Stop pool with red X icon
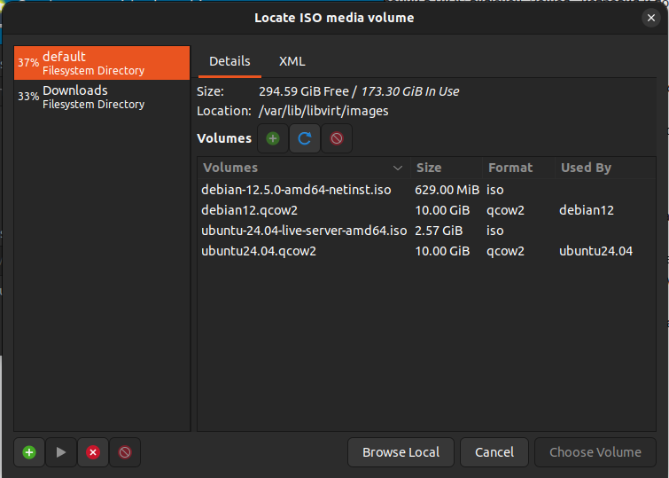This screenshot has width=669, height=478. point(93,452)
